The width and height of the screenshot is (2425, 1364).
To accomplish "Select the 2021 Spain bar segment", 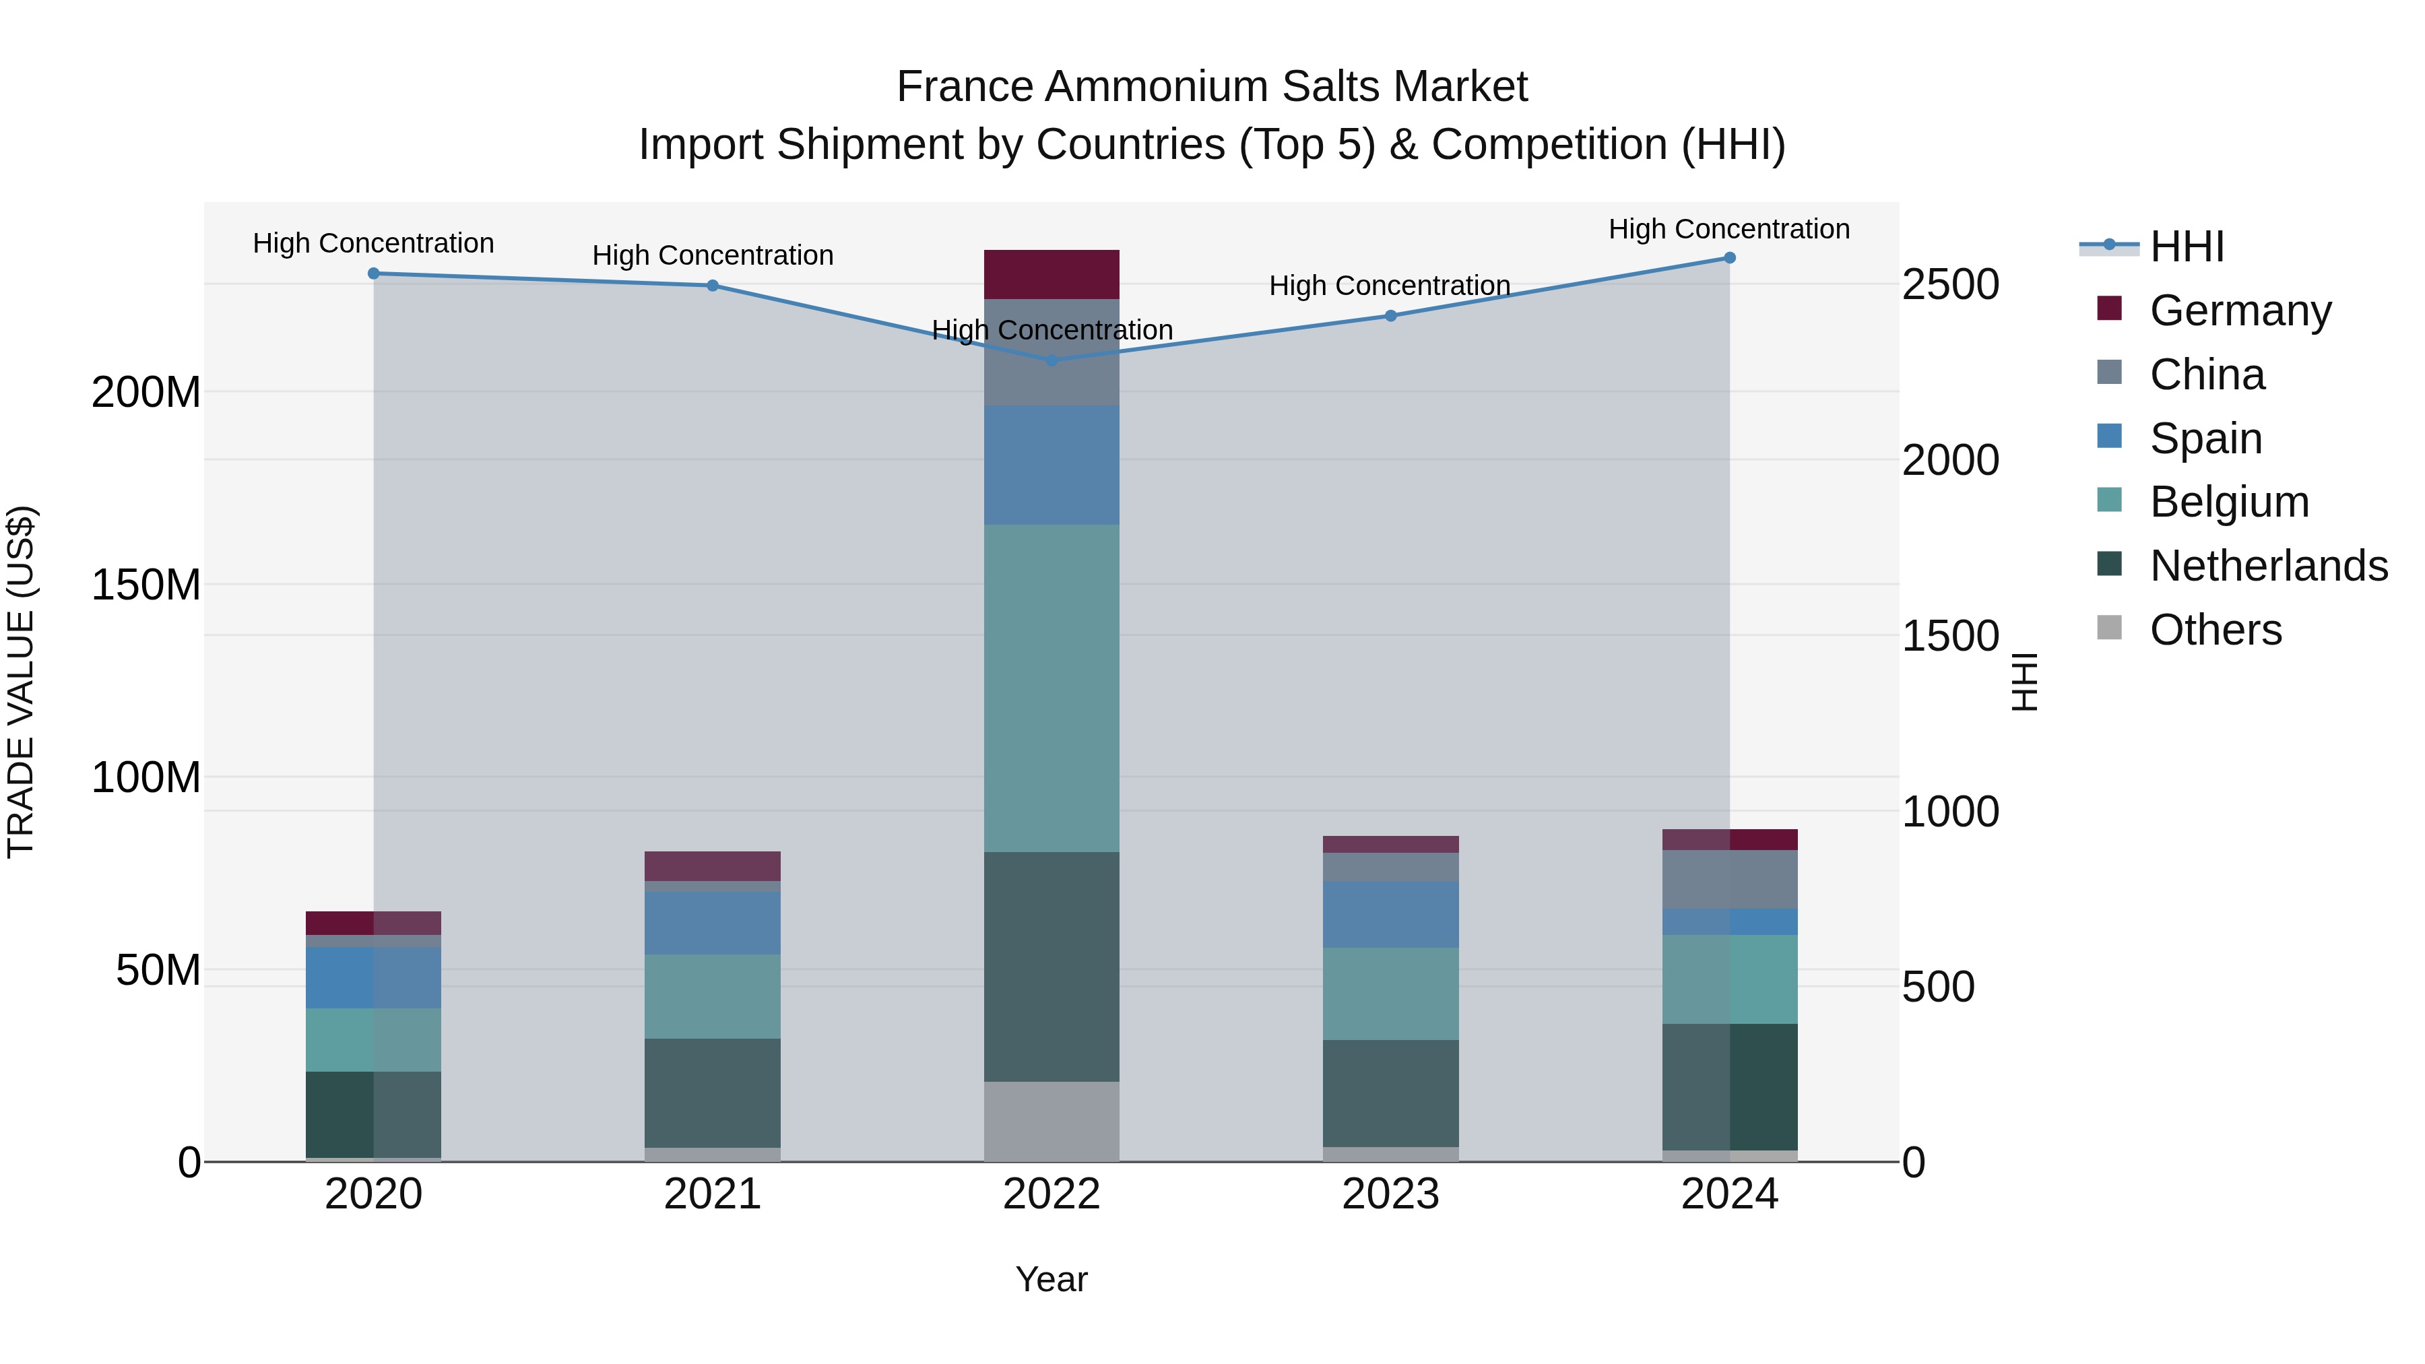I will click(713, 923).
